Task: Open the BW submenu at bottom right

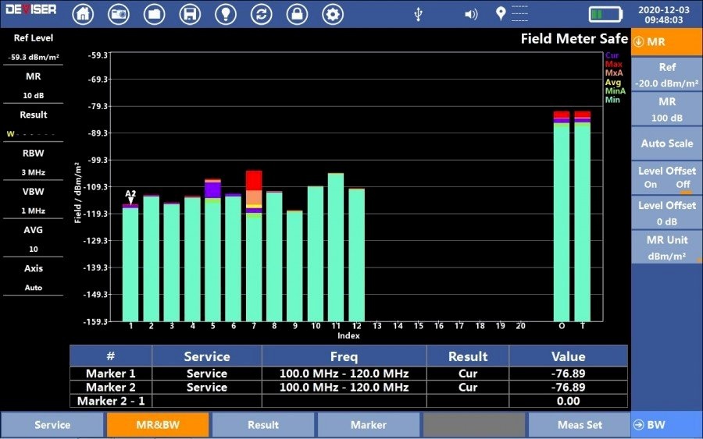Action: [666, 425]
